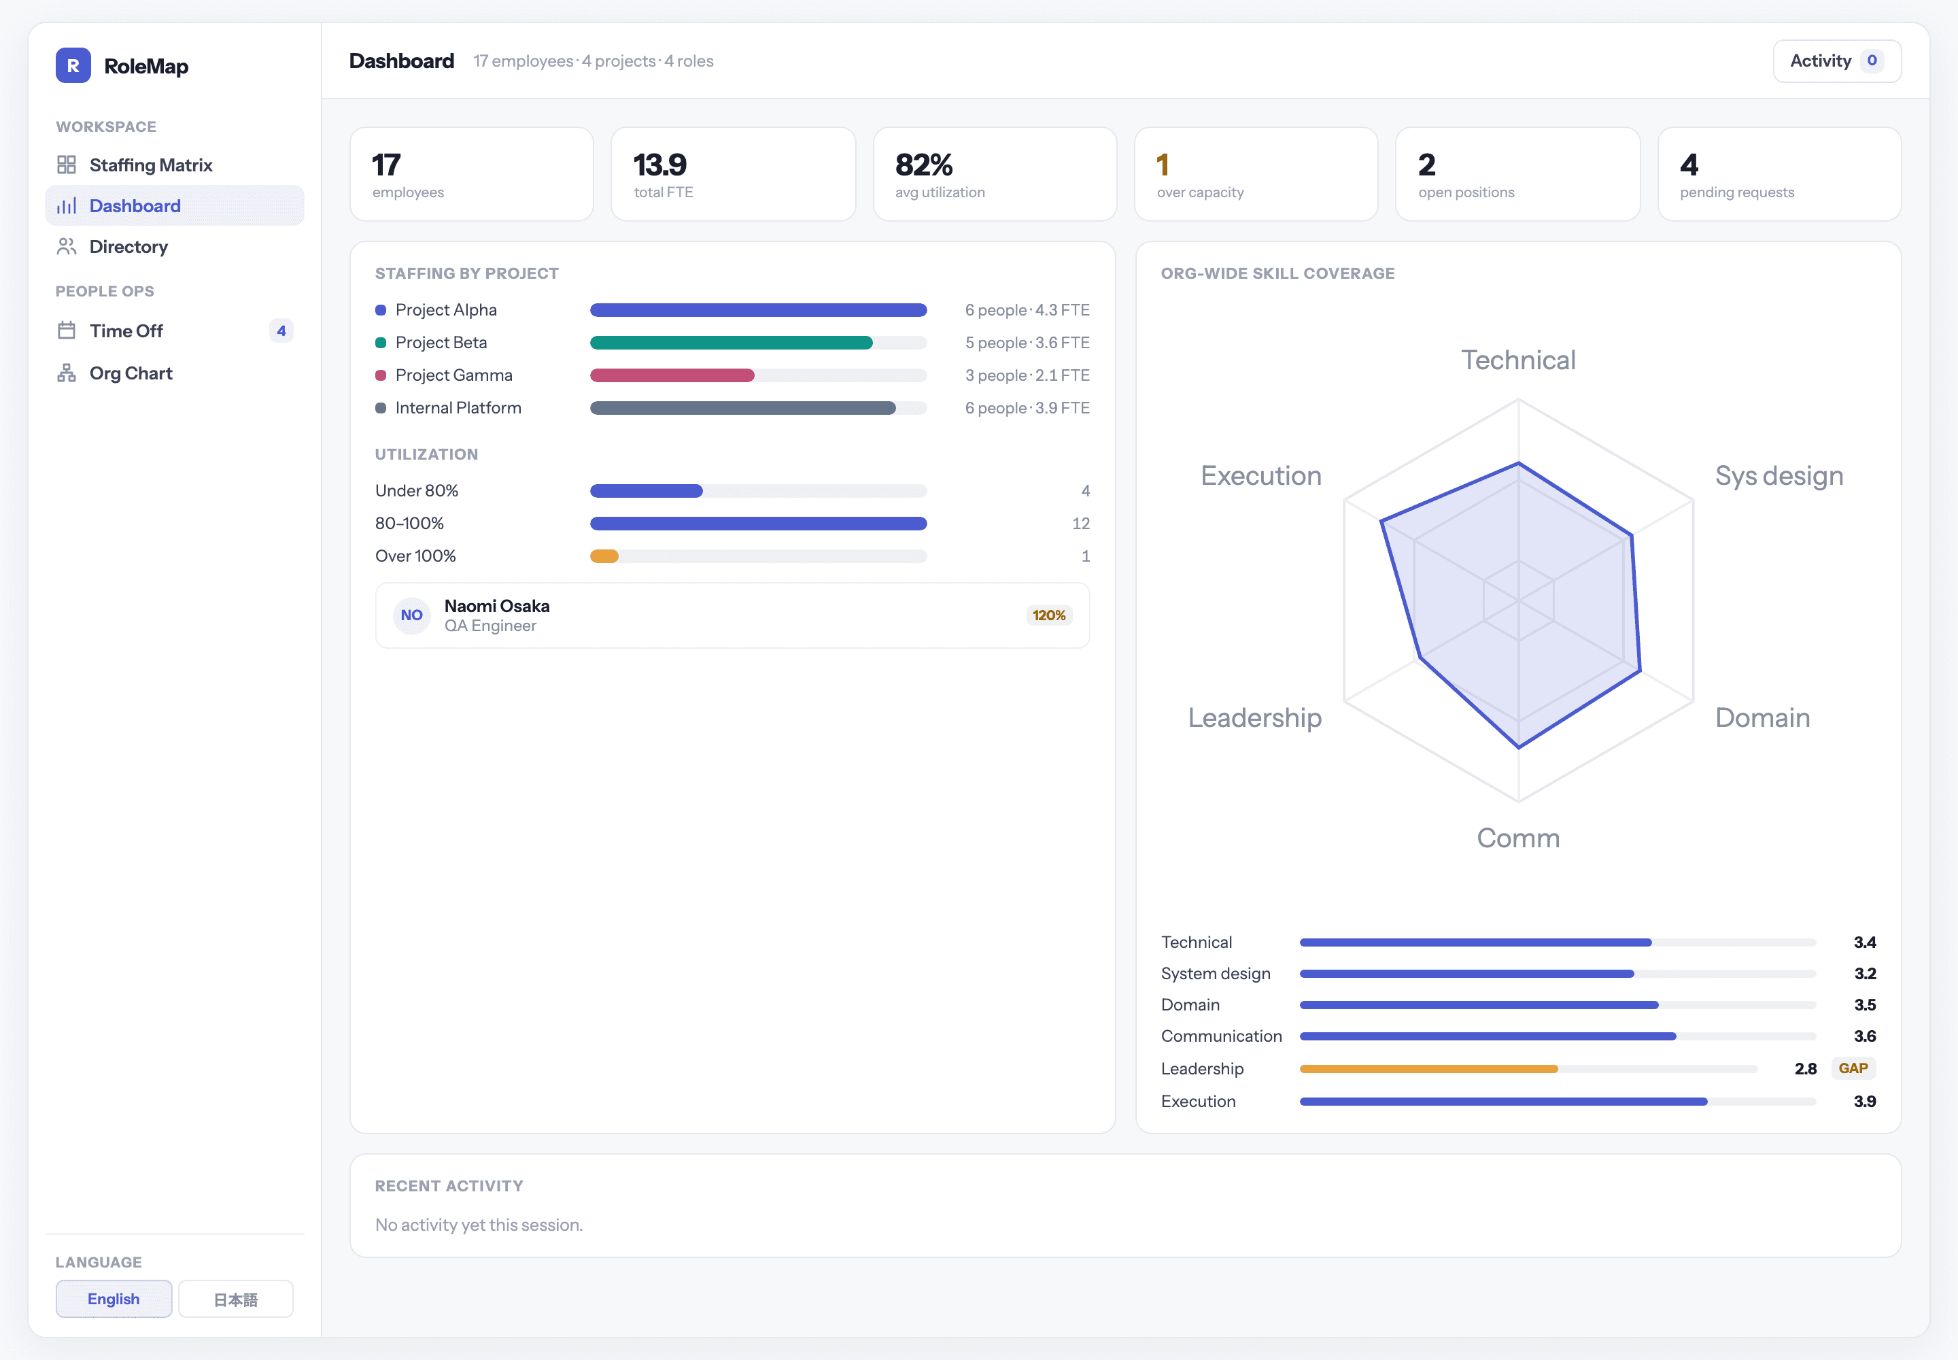The image size is (1958, 1360).
Task: Click the Staffing Matrix grid icon
Action: click(x=67, y=165)
